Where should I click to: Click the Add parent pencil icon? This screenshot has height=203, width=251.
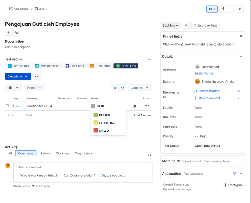(x=11, y=9)
